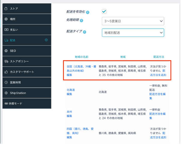This screenshot has height=161, width=182.
Task: Click 編集 link under 北海道 region
Action: coord(69,94)
